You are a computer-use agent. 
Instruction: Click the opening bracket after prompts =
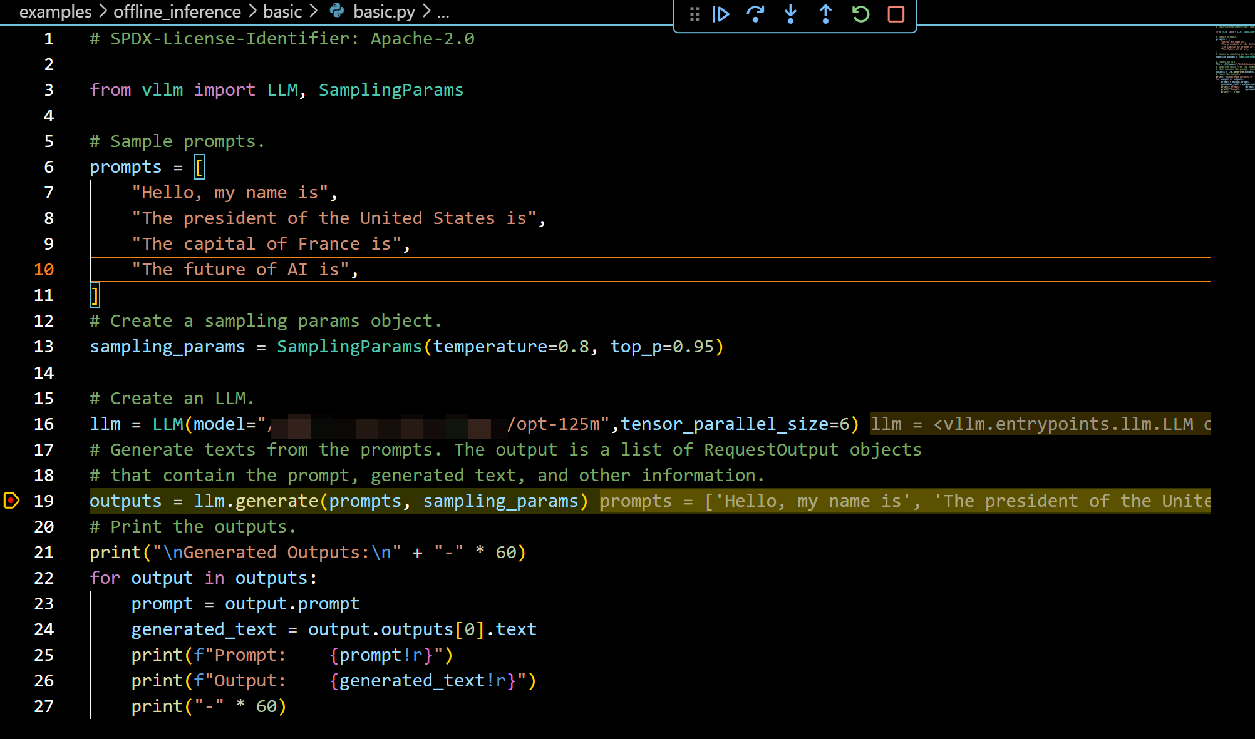coord(199,167)
